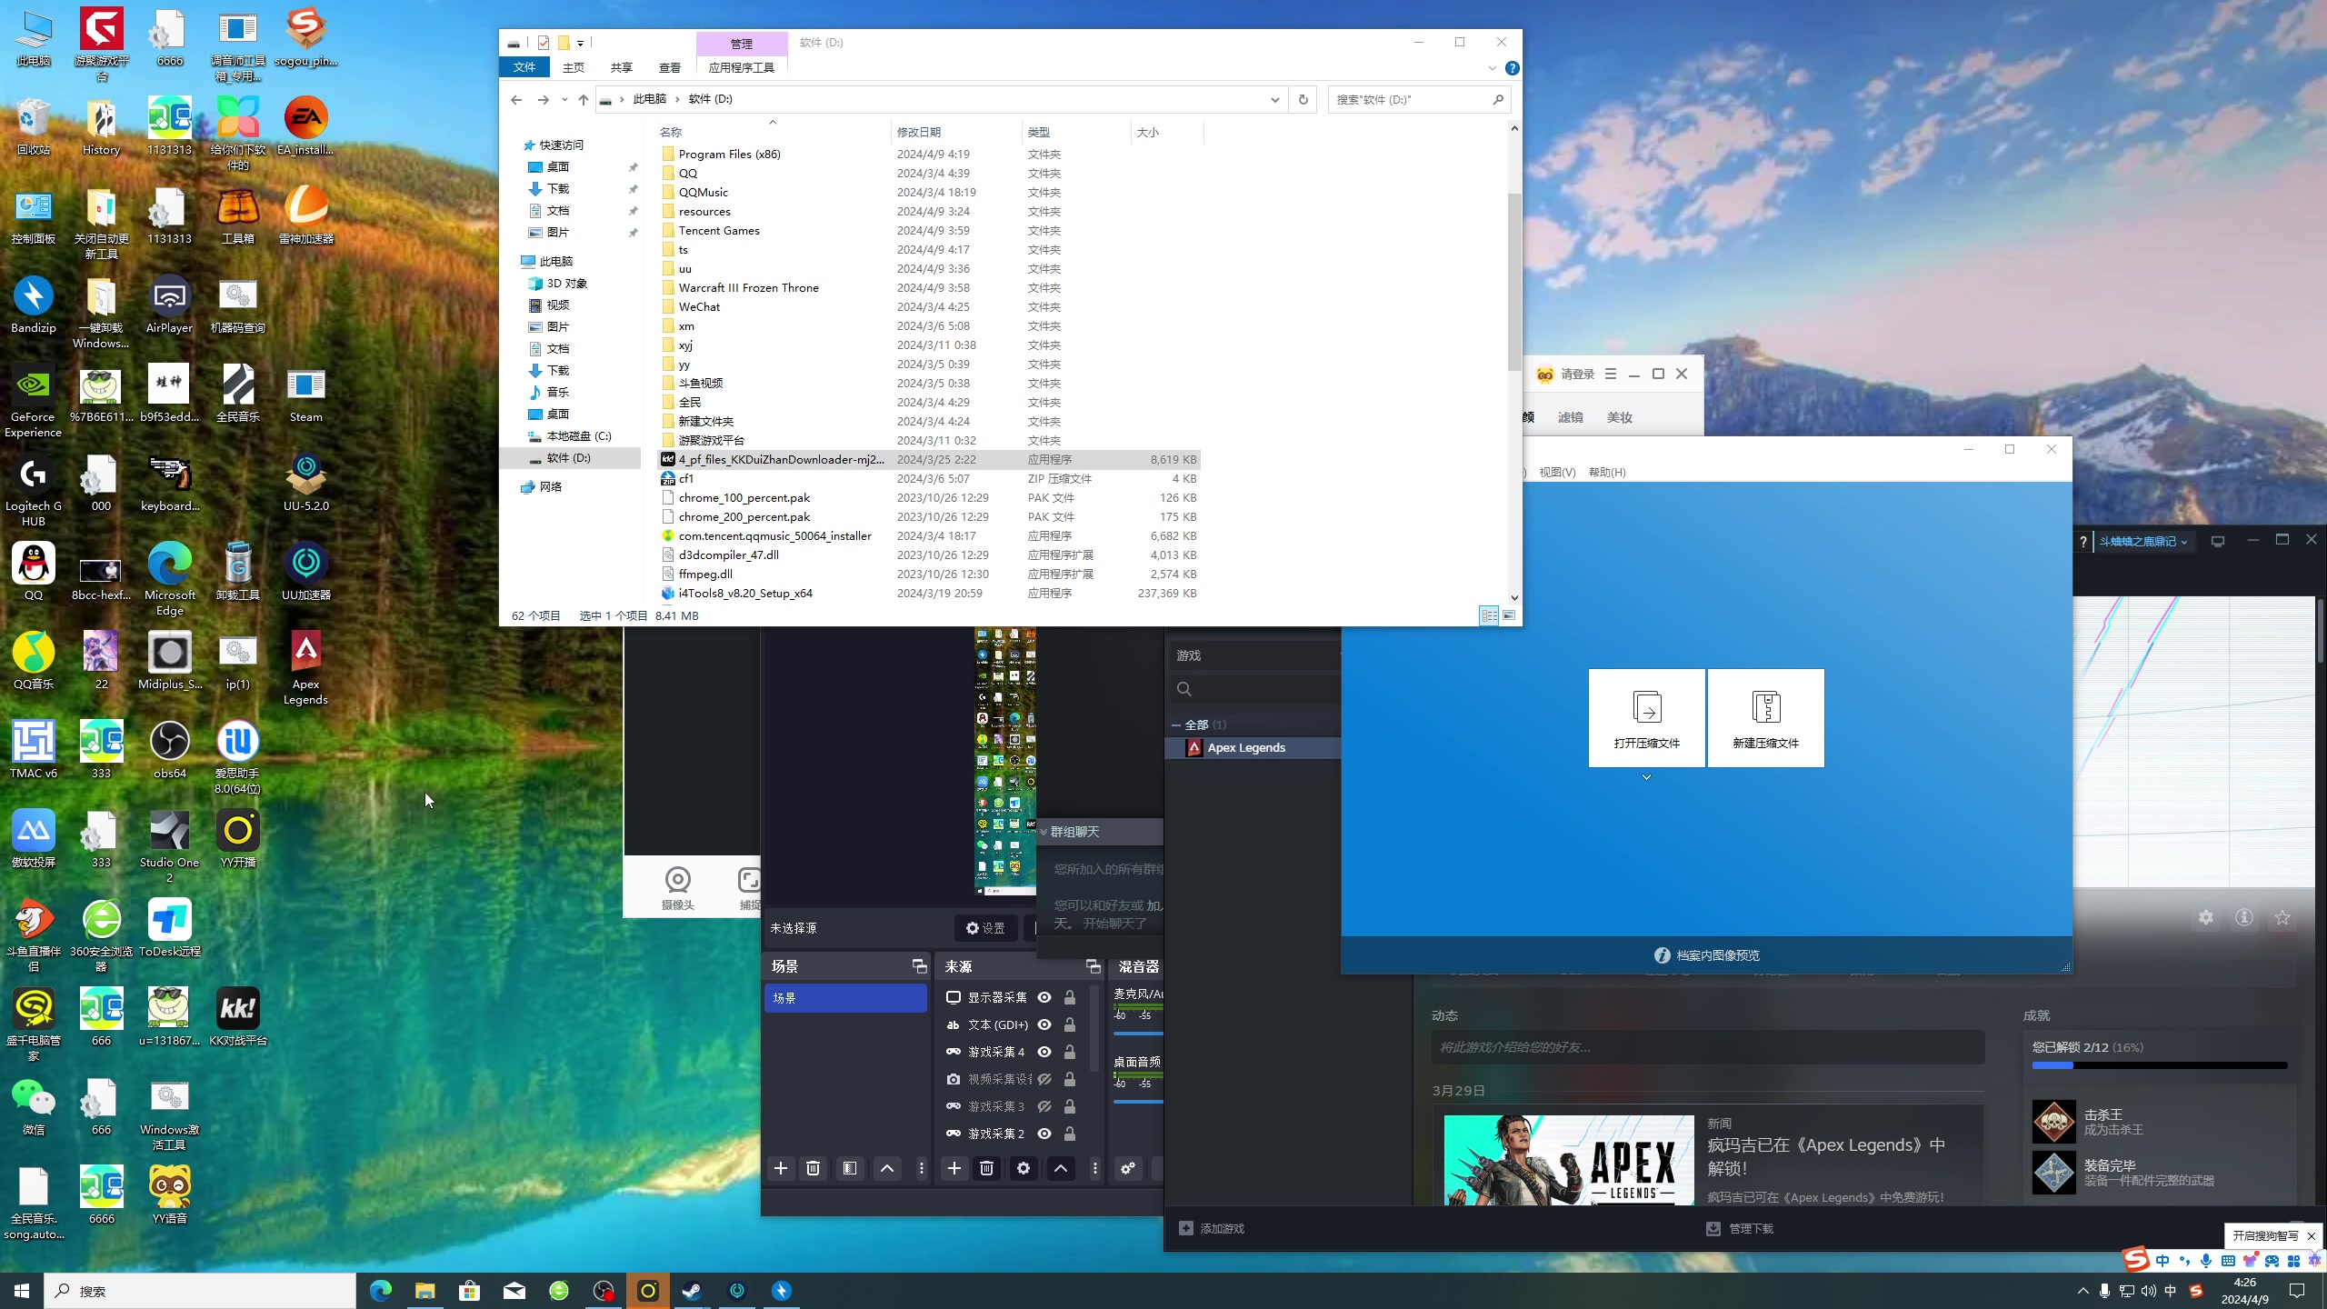The image size is (2327, 1309).
Task: Open the scene filters icon
Action: (849, 1168)
